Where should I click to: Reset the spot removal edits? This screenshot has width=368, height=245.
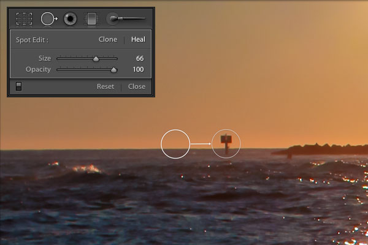pos(105,86)
